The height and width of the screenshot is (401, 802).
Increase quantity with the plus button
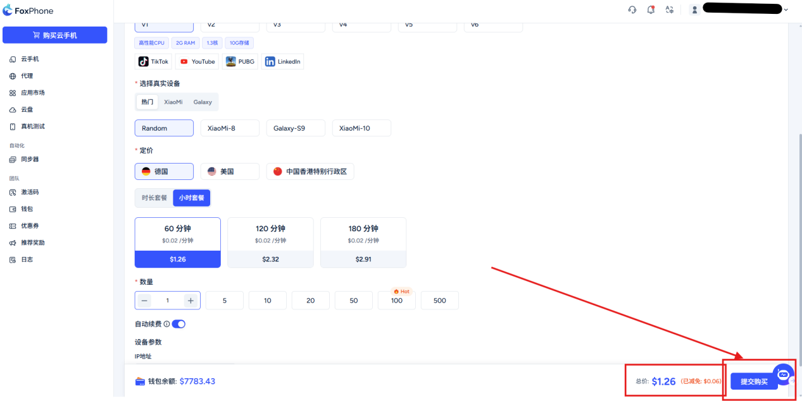click(x=191, y=301)
